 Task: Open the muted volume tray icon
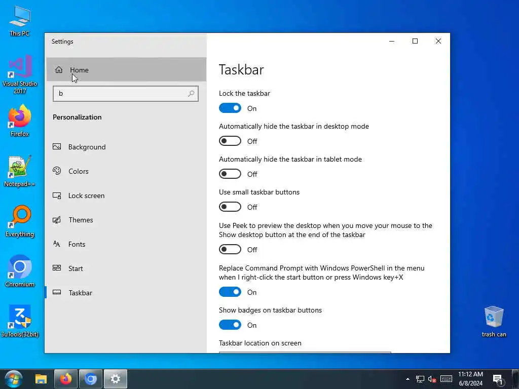click(432, 379)
